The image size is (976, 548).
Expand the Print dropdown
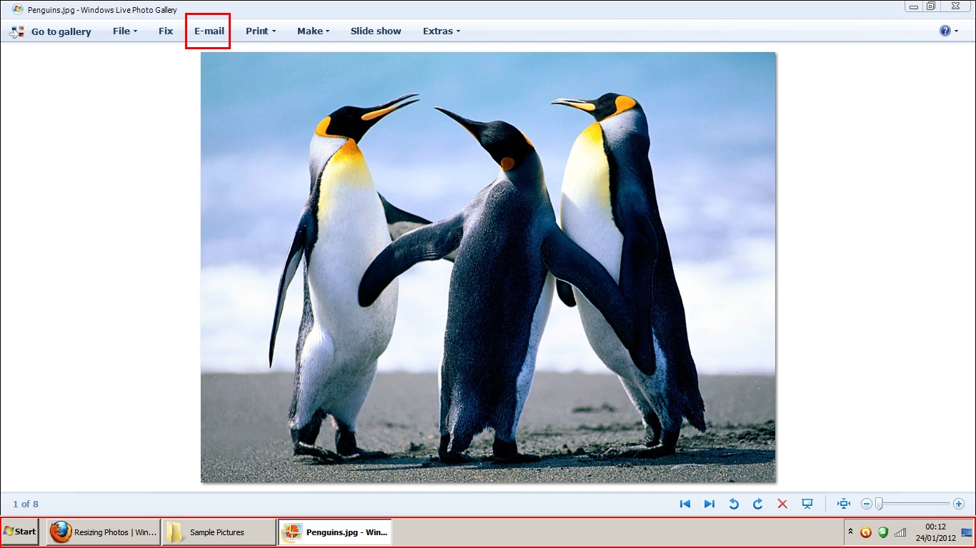[x=261, y=31]
